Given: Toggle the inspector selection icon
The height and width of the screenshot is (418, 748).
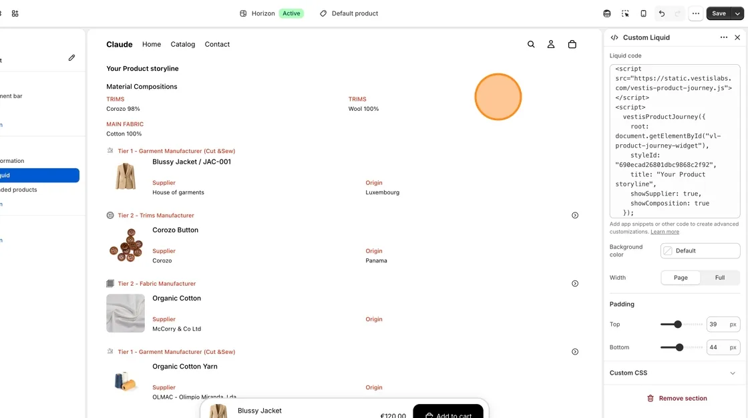Looking at the screenshot, I should (625, 13).
